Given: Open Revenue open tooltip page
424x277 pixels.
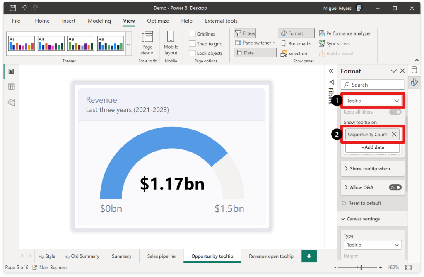Looking at the screenshot, I should click(x=271, y=256).
